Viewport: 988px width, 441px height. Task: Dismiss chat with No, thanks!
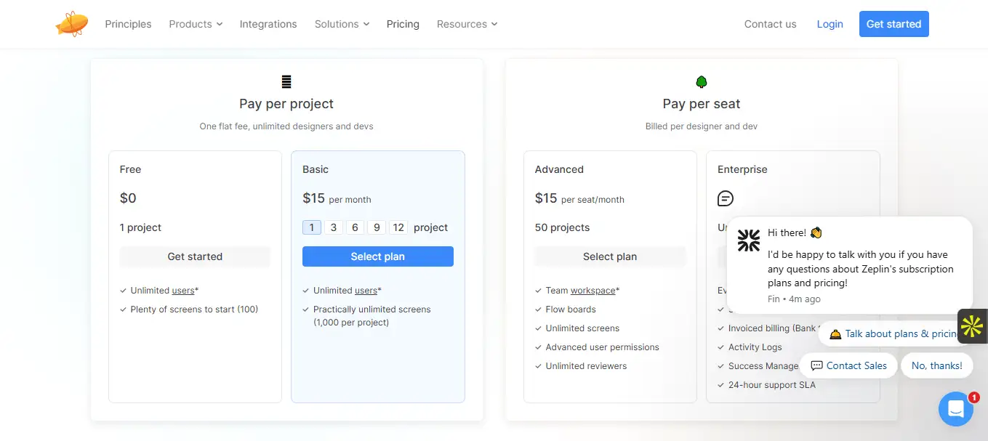coord(936,365)
